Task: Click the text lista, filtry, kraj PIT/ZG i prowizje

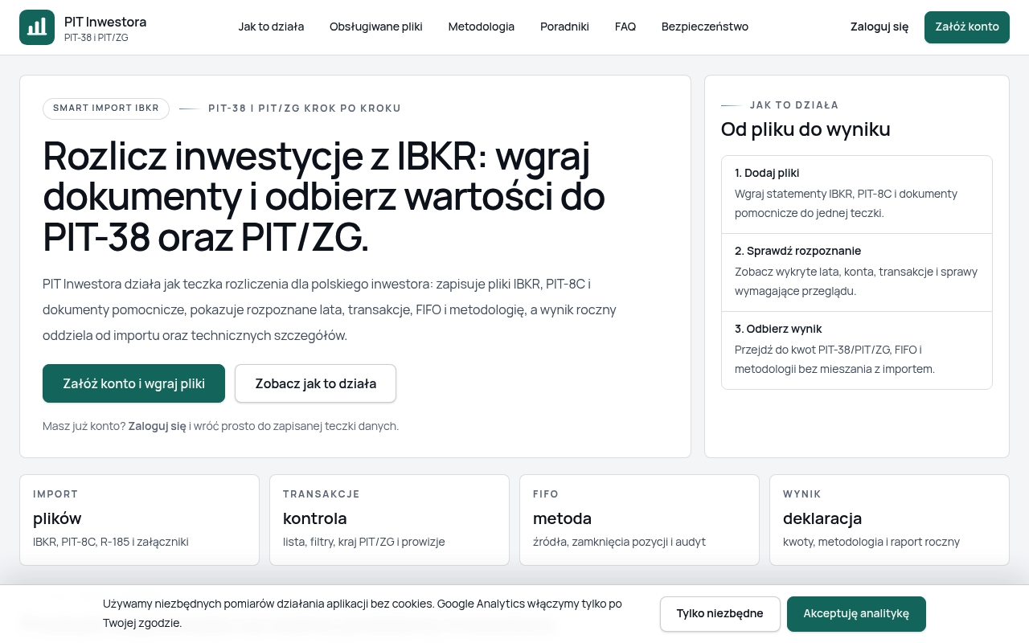Action: [x=364, y=542]
